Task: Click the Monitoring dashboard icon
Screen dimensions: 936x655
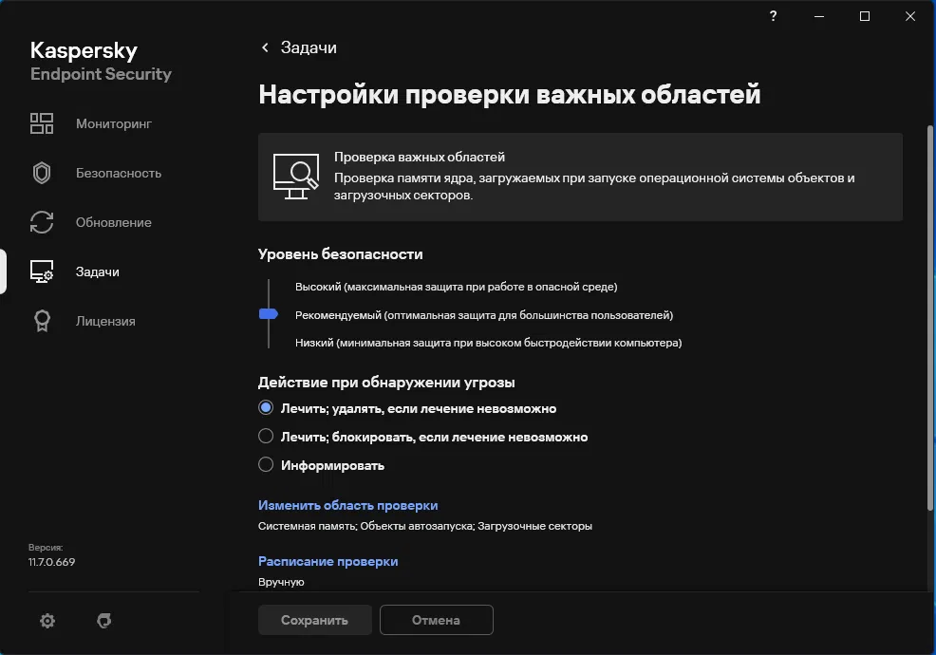Action: [42, 123]
